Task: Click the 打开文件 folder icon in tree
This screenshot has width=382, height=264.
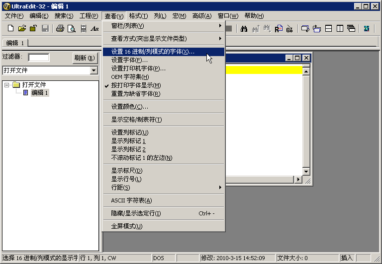Action: pyautogui.click(x=16, y=84)
